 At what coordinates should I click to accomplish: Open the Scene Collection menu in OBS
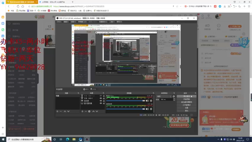pos(103,22)
